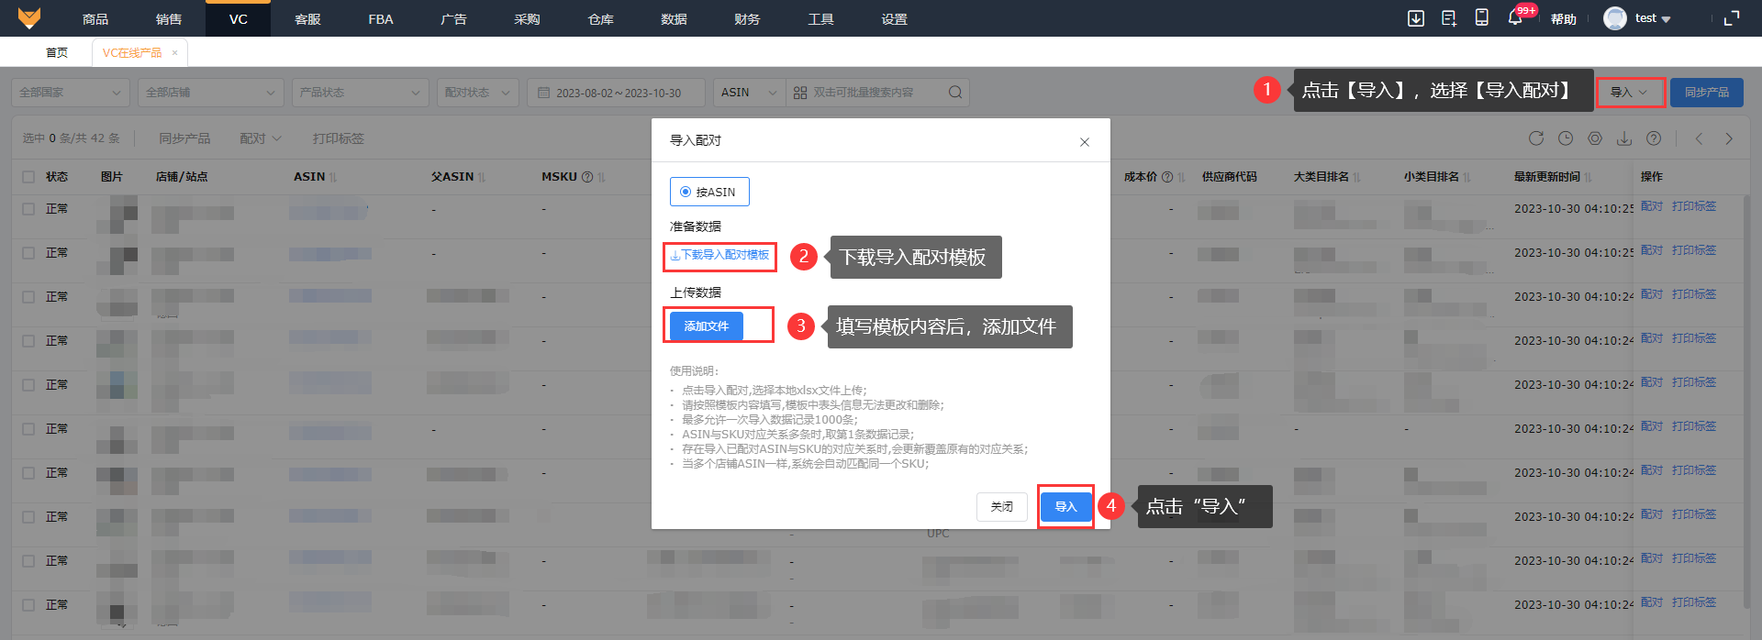Image resolution: width=1762 pixels, height=640 pixels.
Task: Click the 客服 menu item
Action: (307, 18)
